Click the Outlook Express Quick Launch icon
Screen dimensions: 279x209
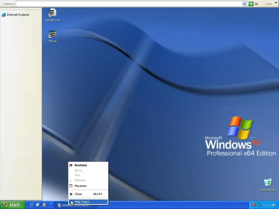(x=38, y=205)
